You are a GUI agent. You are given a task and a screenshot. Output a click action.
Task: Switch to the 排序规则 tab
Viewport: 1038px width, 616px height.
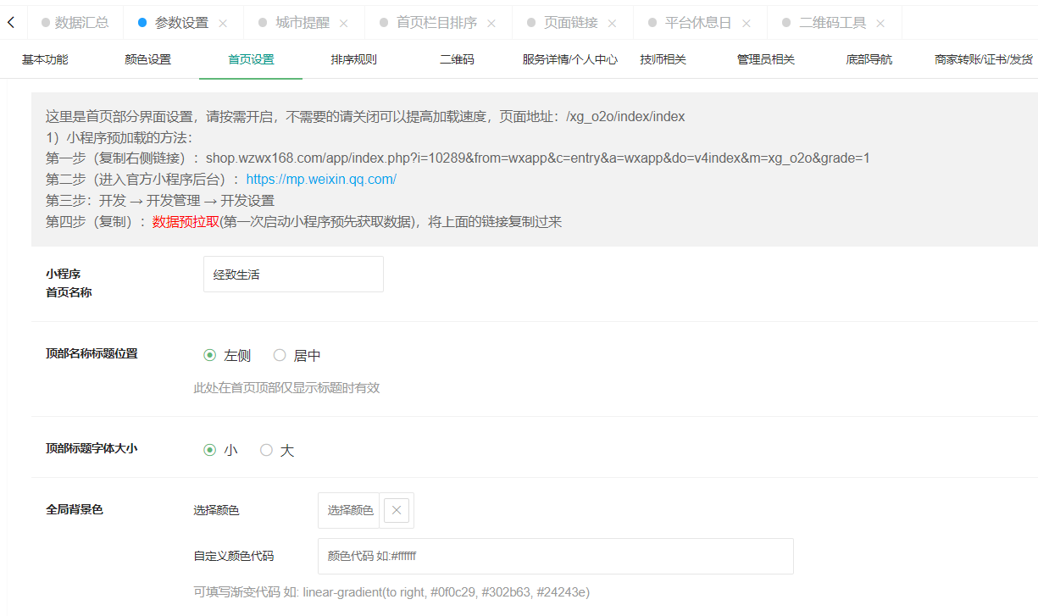tap(353, 59)
